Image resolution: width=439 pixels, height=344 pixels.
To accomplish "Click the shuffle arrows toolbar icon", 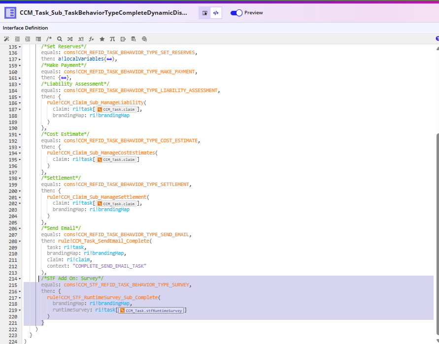I will (70, 39).
